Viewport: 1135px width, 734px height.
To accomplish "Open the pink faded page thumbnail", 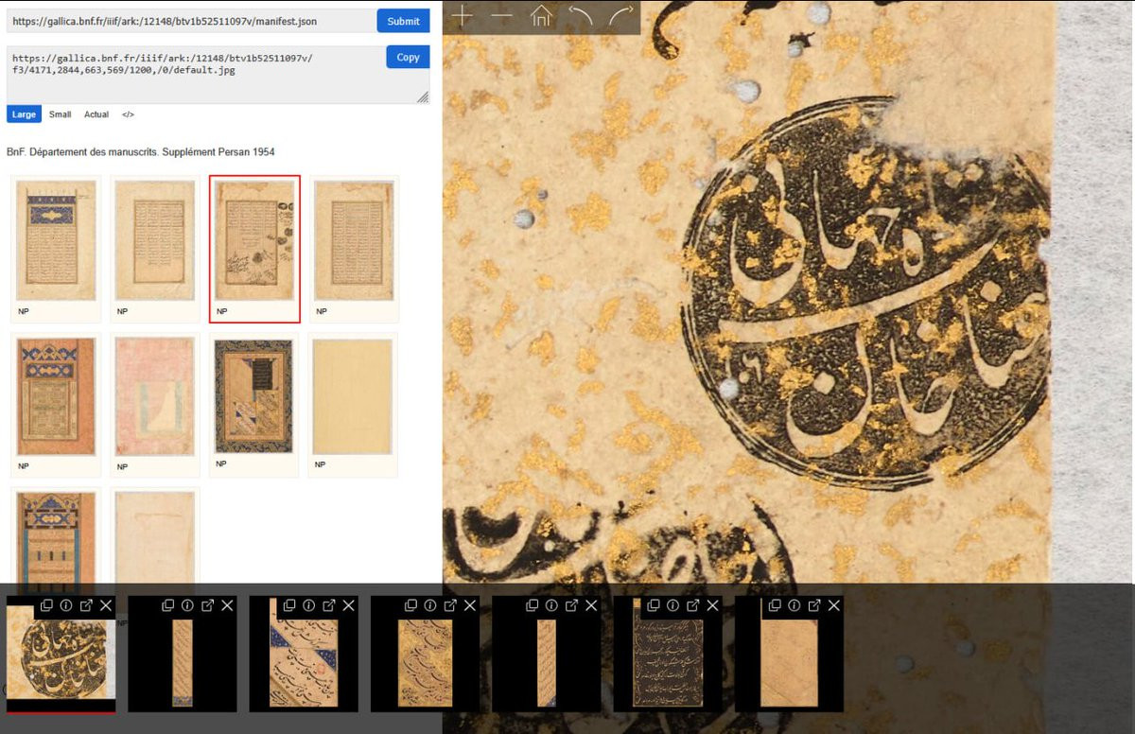I will pyautogui.click(x=154, y=396).
